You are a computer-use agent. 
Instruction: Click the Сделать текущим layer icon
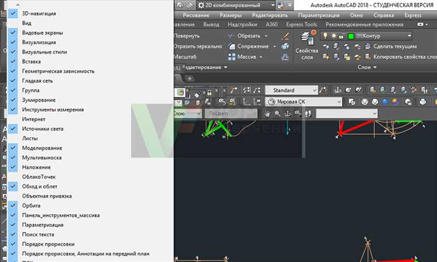(368, 46)
